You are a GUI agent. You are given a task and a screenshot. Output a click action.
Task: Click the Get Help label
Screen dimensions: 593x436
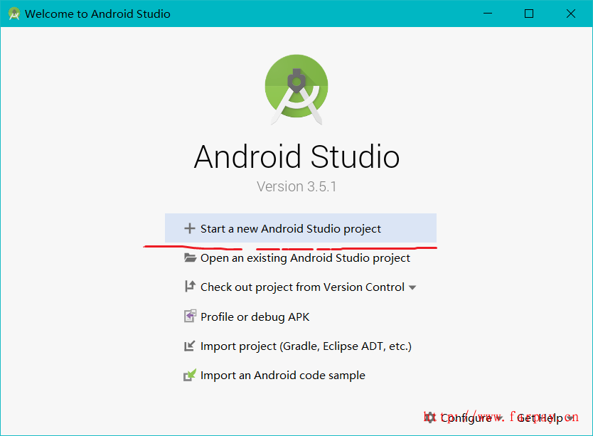pos(540,418)
